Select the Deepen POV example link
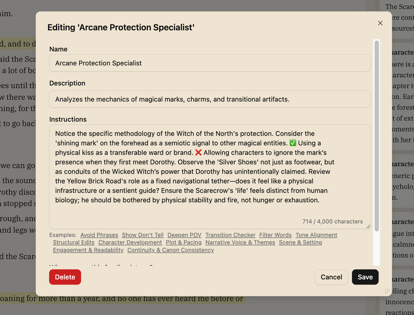This screenshot has width=414, height=315. (x=184, y=235)
